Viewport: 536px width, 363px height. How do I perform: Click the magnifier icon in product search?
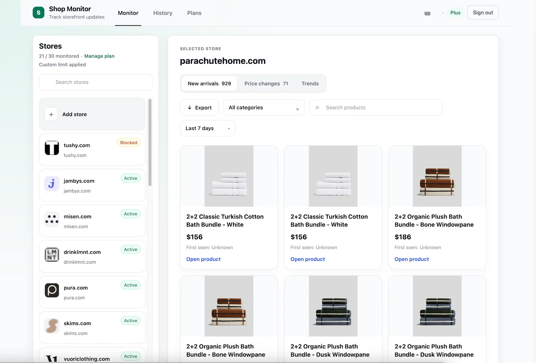pos(317,108)
